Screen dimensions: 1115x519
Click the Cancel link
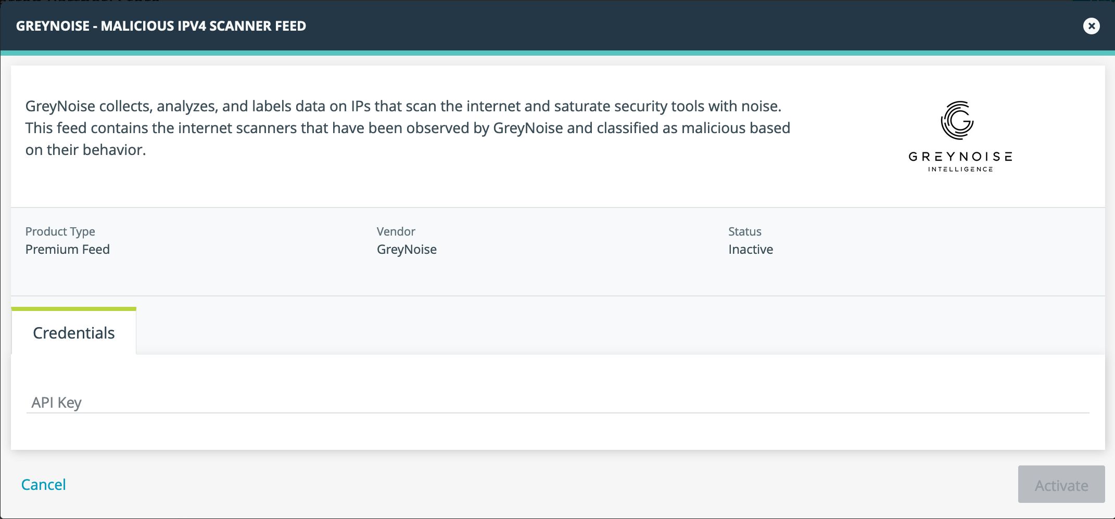(x=44, y=485)
